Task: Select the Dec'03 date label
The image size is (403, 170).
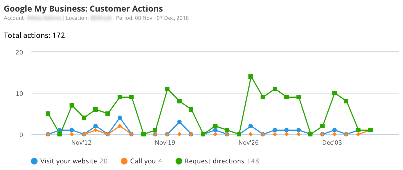Action: tap(332, 142)
